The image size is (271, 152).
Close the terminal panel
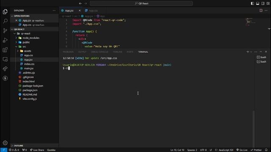tap(266, 52)
